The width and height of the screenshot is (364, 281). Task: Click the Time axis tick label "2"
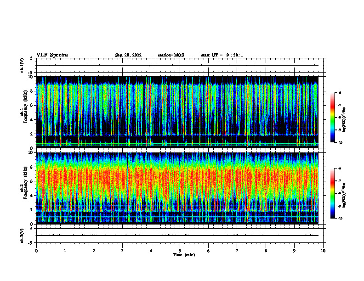[94, 251]
